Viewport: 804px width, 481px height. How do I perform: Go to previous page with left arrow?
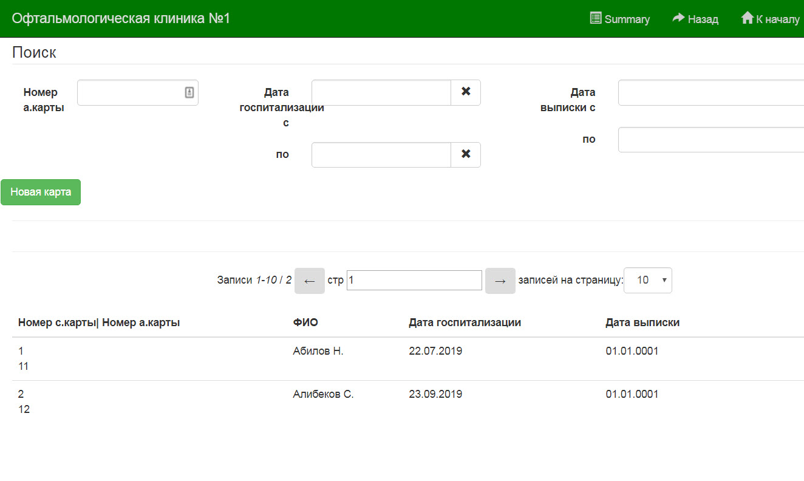pos(310,281)
